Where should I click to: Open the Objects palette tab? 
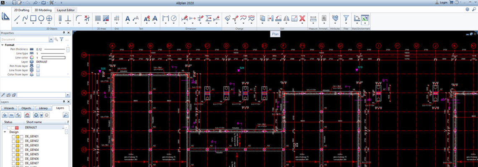26,108
